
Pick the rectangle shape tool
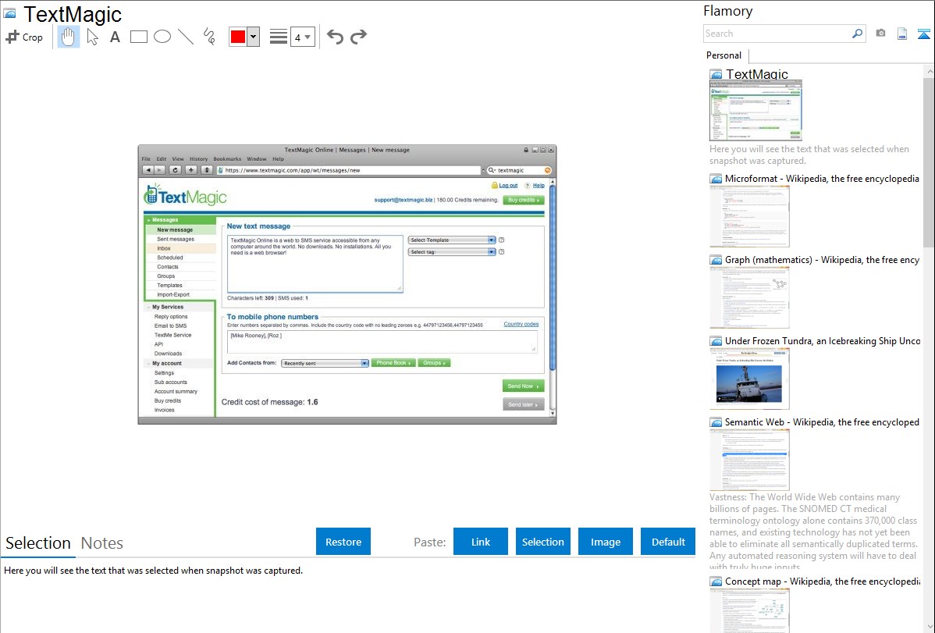coord(138,37)
